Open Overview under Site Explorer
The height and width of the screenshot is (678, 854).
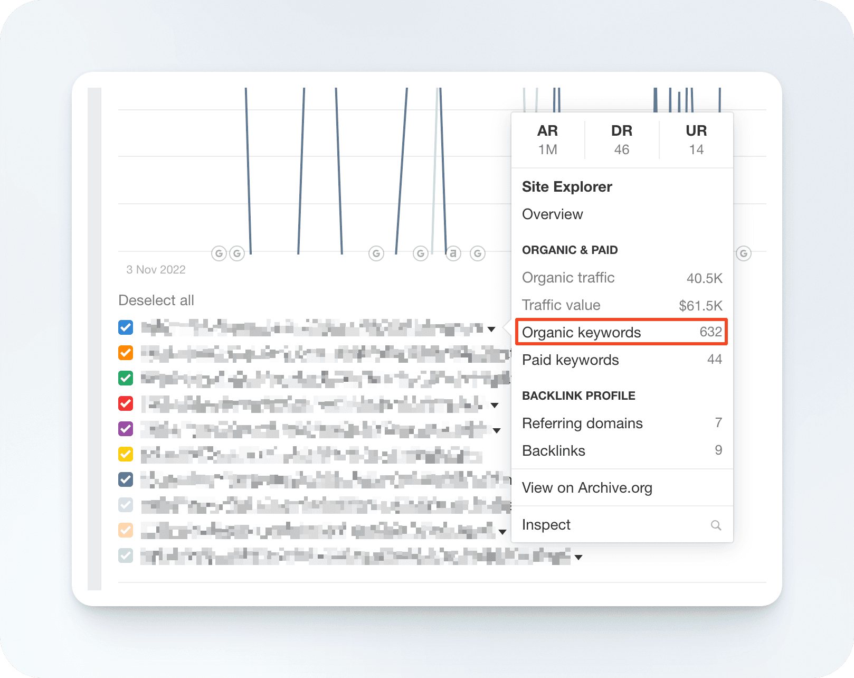(x=552, y=214)
